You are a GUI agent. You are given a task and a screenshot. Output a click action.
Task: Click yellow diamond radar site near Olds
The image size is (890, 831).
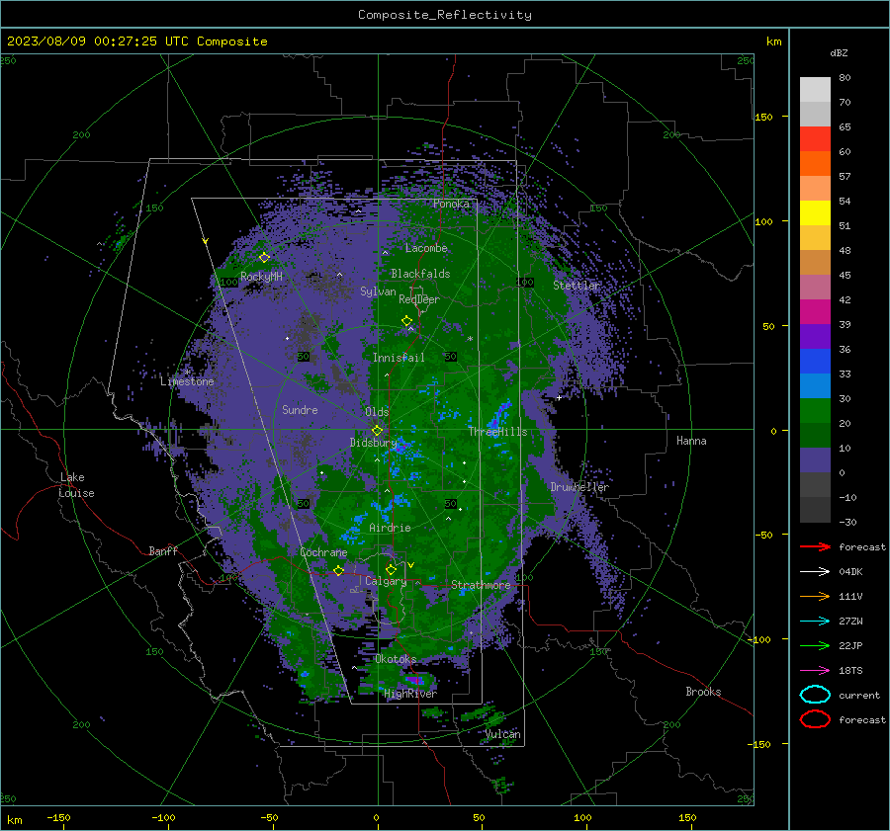[377, 431]
